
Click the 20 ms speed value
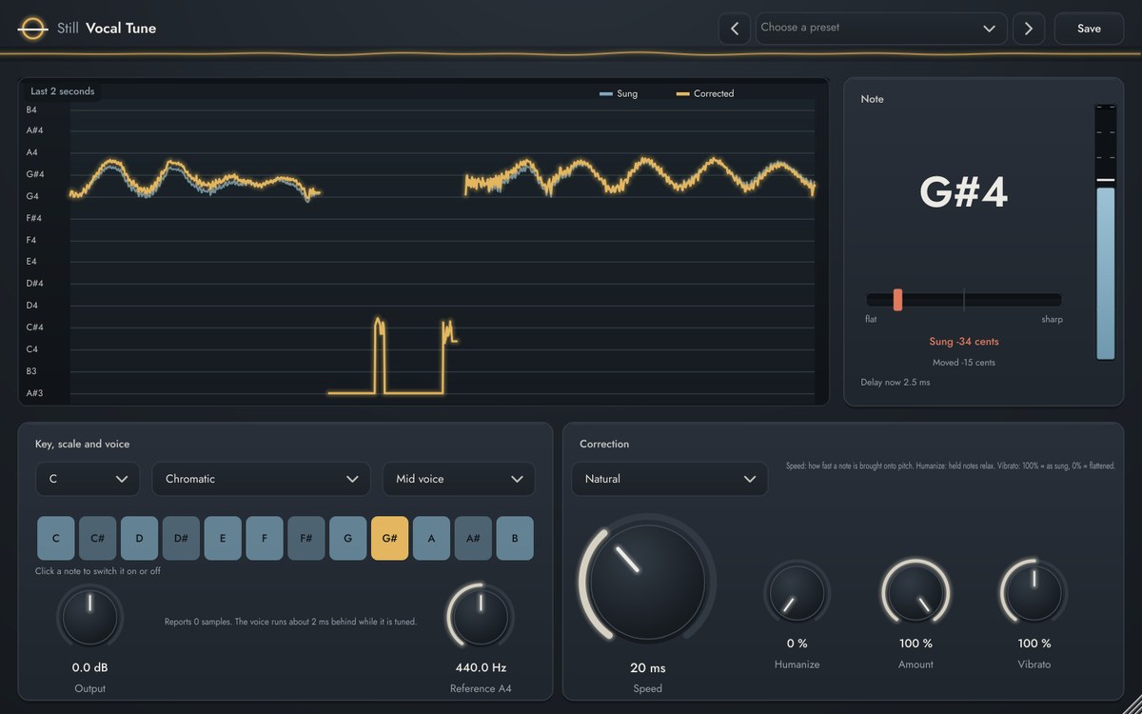click(648, 668)
